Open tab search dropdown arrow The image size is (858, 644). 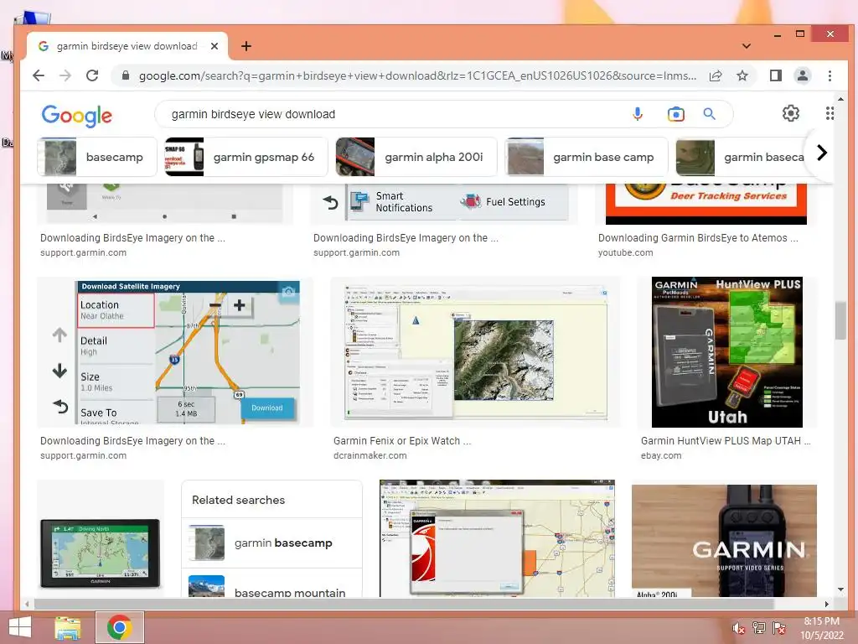pyautogui.click(x=746, y=46)
